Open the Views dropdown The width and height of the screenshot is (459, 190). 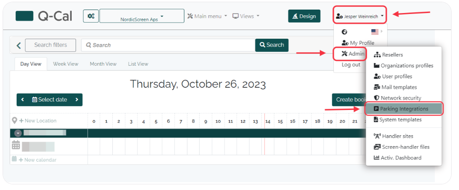(246, 16)
